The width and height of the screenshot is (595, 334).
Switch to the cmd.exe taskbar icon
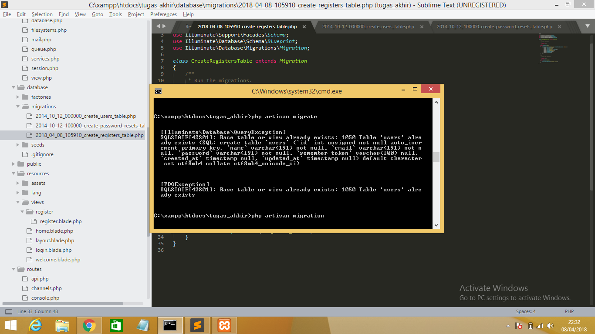click(x=170, y=325)
